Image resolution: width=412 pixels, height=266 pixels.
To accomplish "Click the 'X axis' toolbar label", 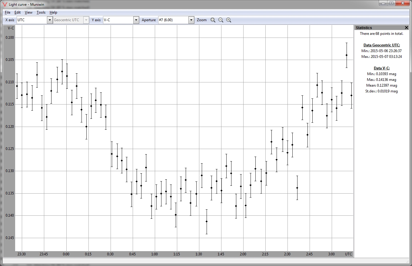I will coord(10,20).
